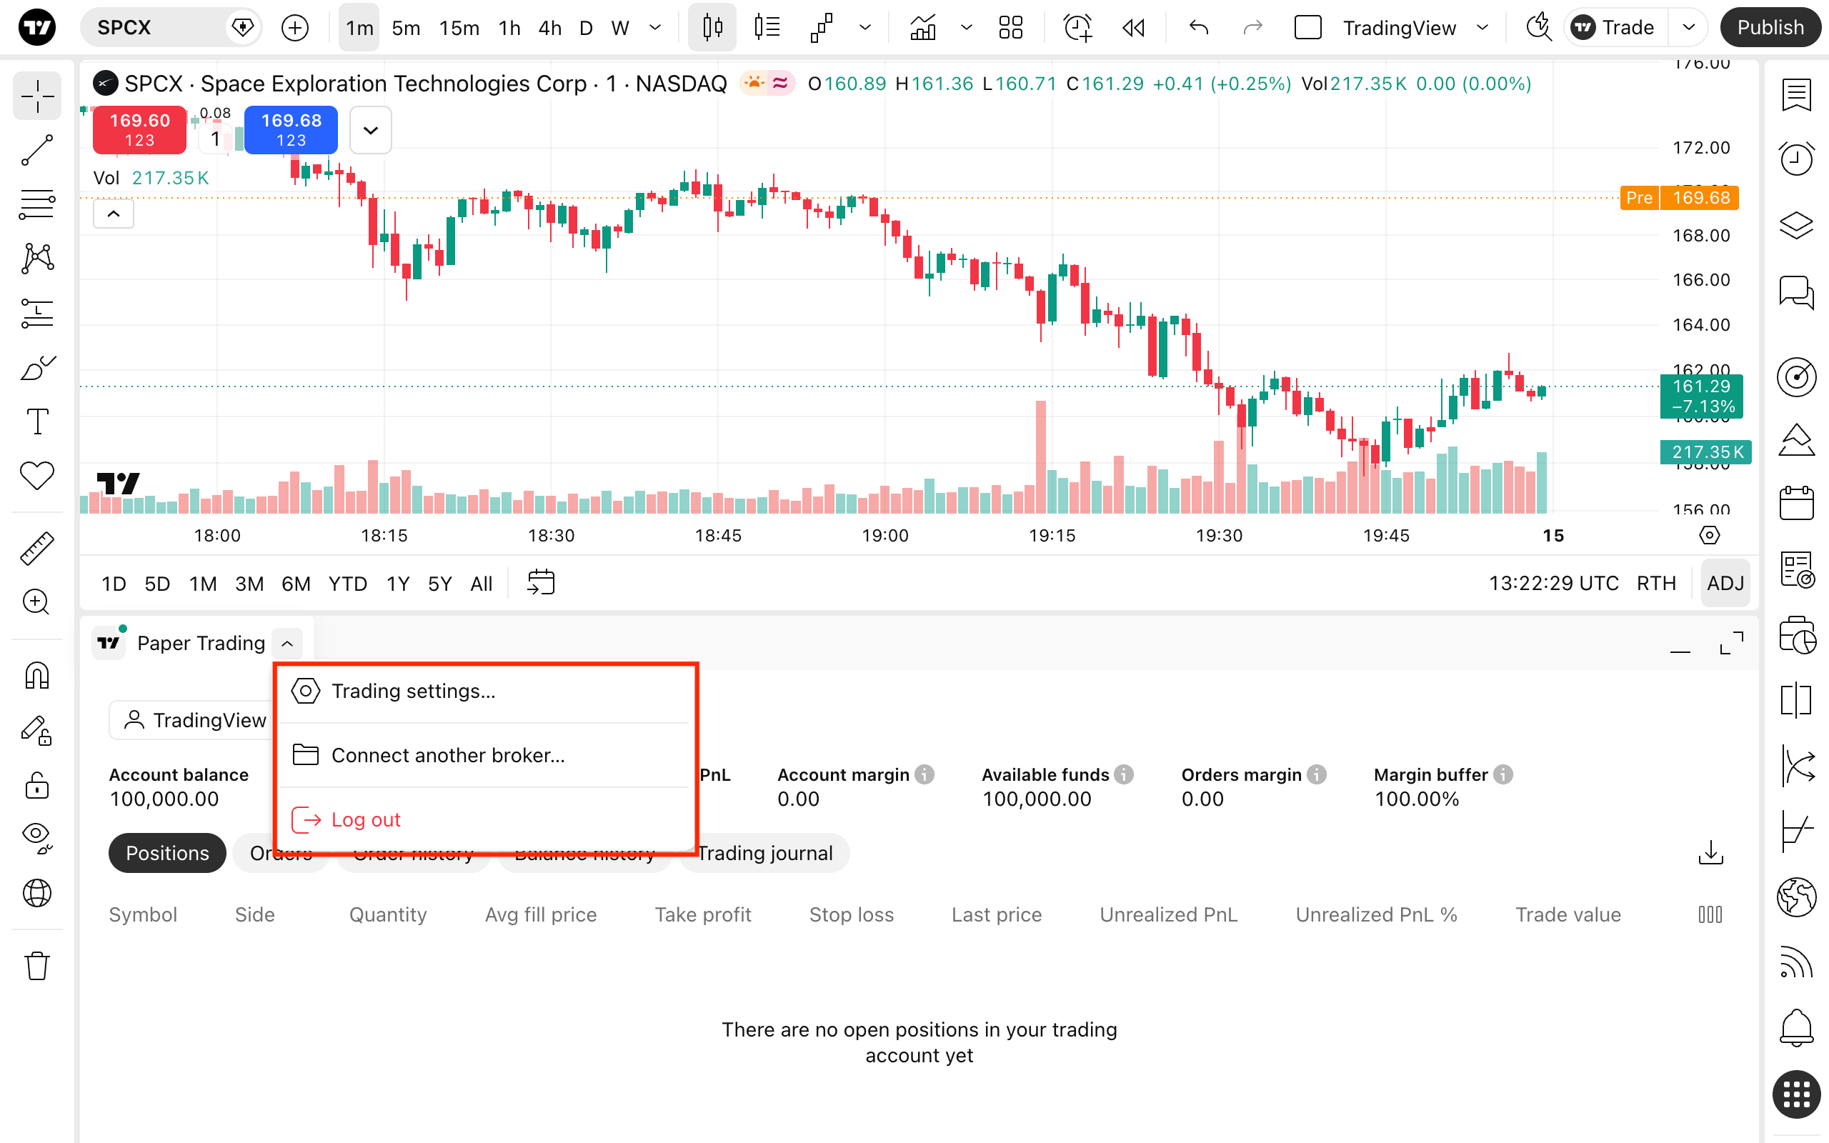Toggle ADJ adjusted data button
Screen dimensions: 1829x1143
(x=1725, y=583)
